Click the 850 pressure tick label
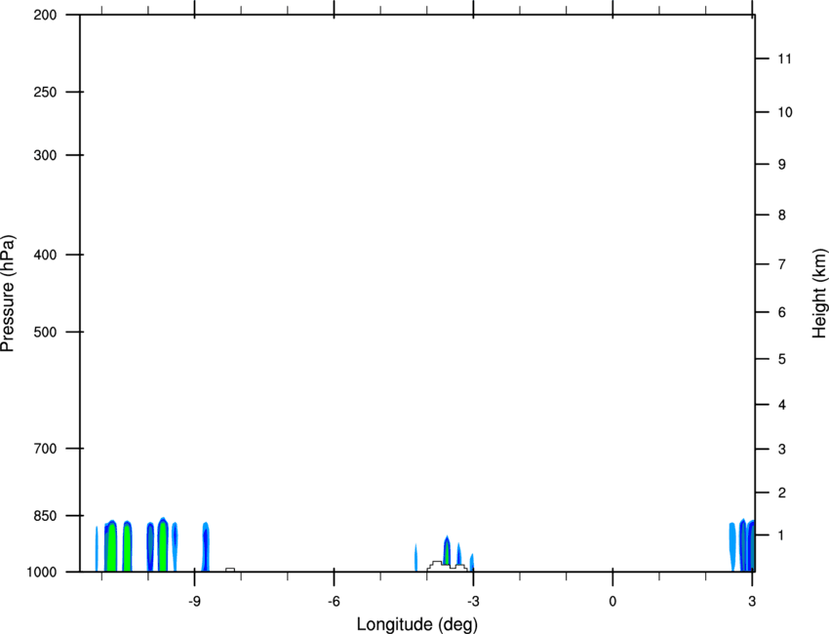 45,516
